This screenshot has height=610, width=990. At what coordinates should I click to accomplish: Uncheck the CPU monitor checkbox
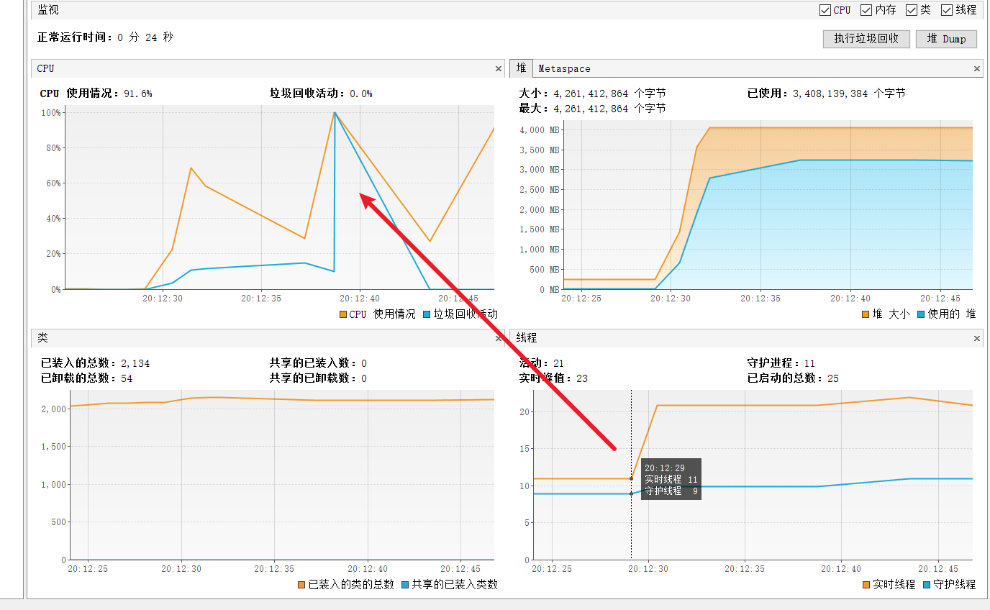(x=825, y=10)
